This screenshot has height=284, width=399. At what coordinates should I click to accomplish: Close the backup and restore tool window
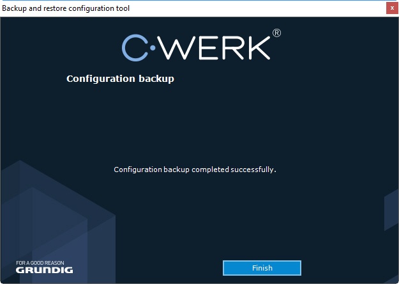(x=391, y=8)
